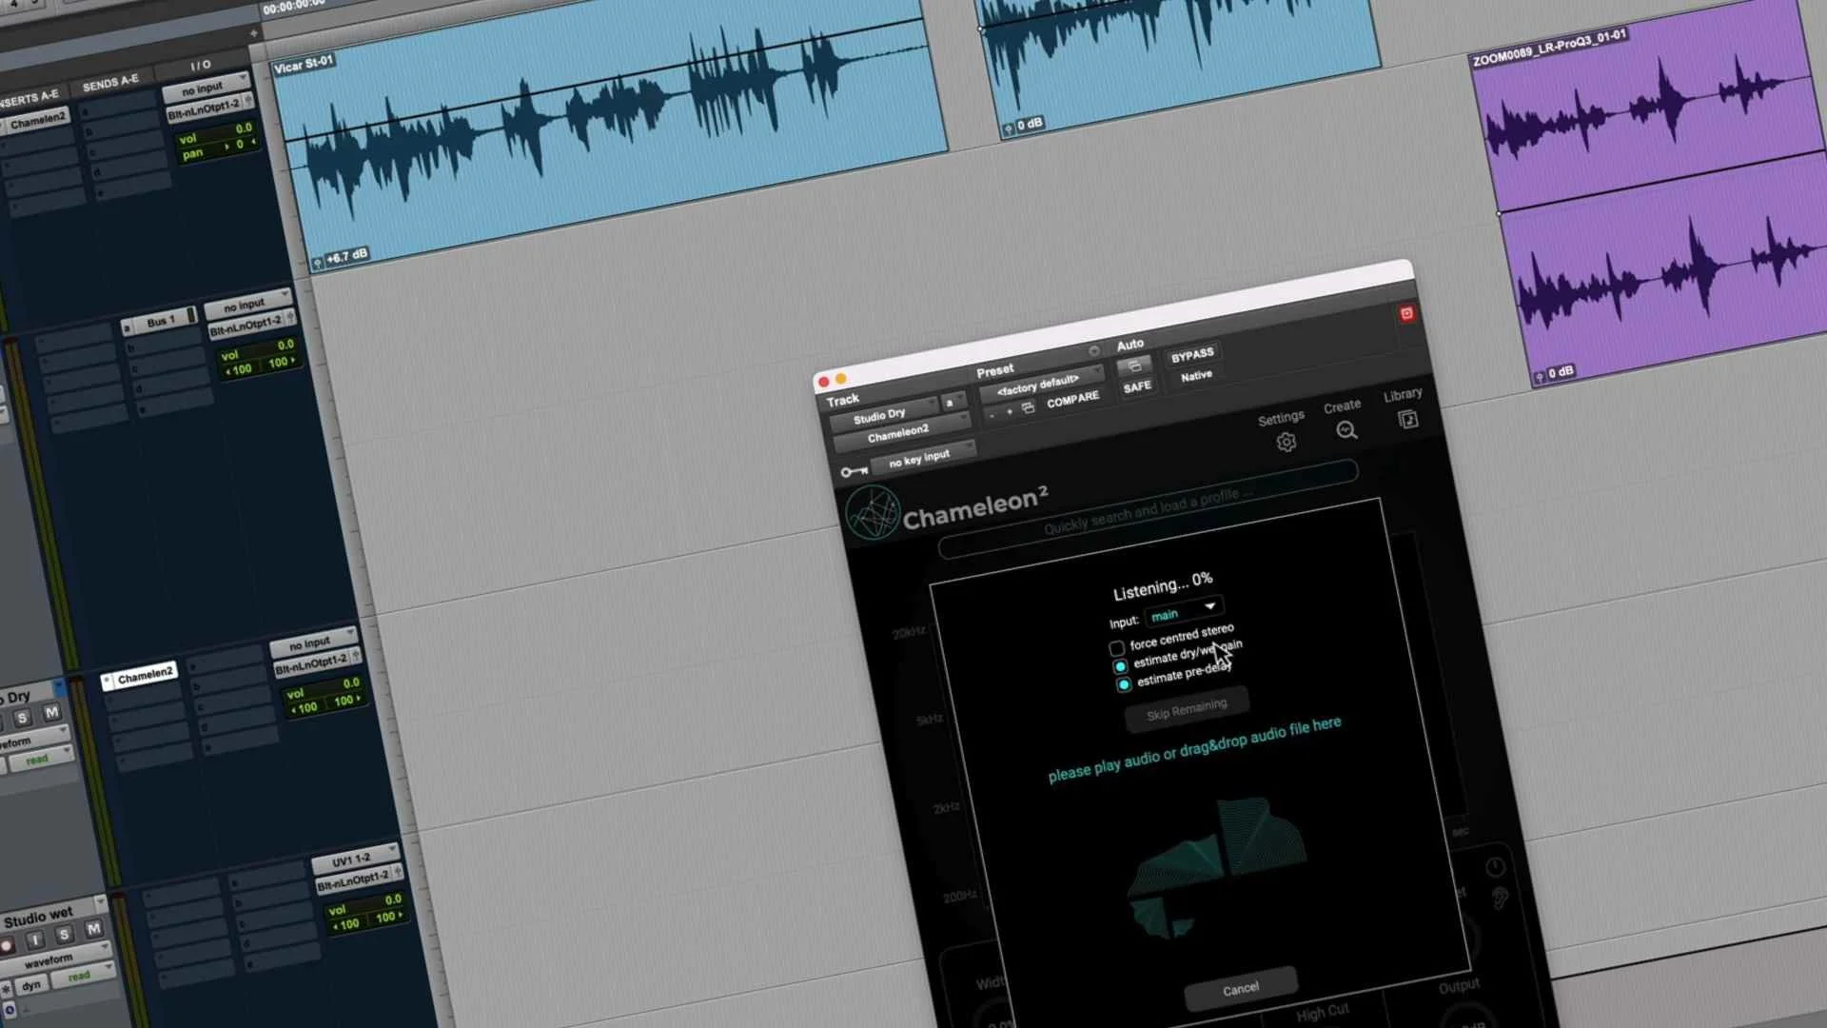
Task: Click the Create magnifier icon
Action: pos(1346,431)
